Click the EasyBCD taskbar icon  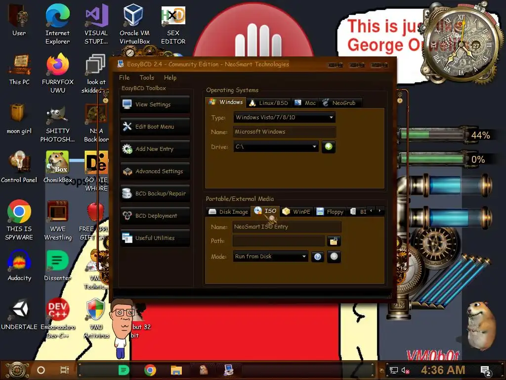point(229,370)
